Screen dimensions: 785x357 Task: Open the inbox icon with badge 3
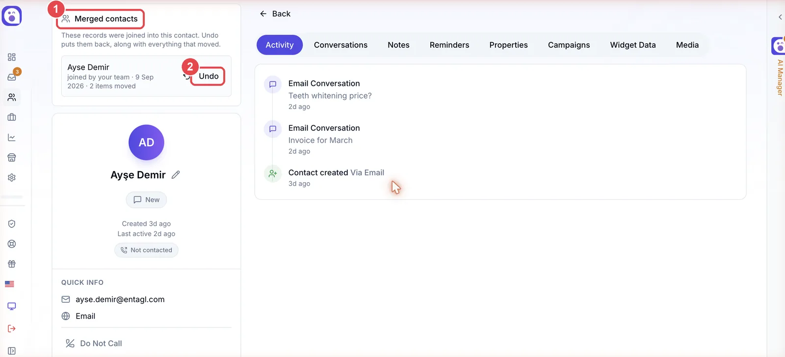pyautogui.click(x=12, y=77)
